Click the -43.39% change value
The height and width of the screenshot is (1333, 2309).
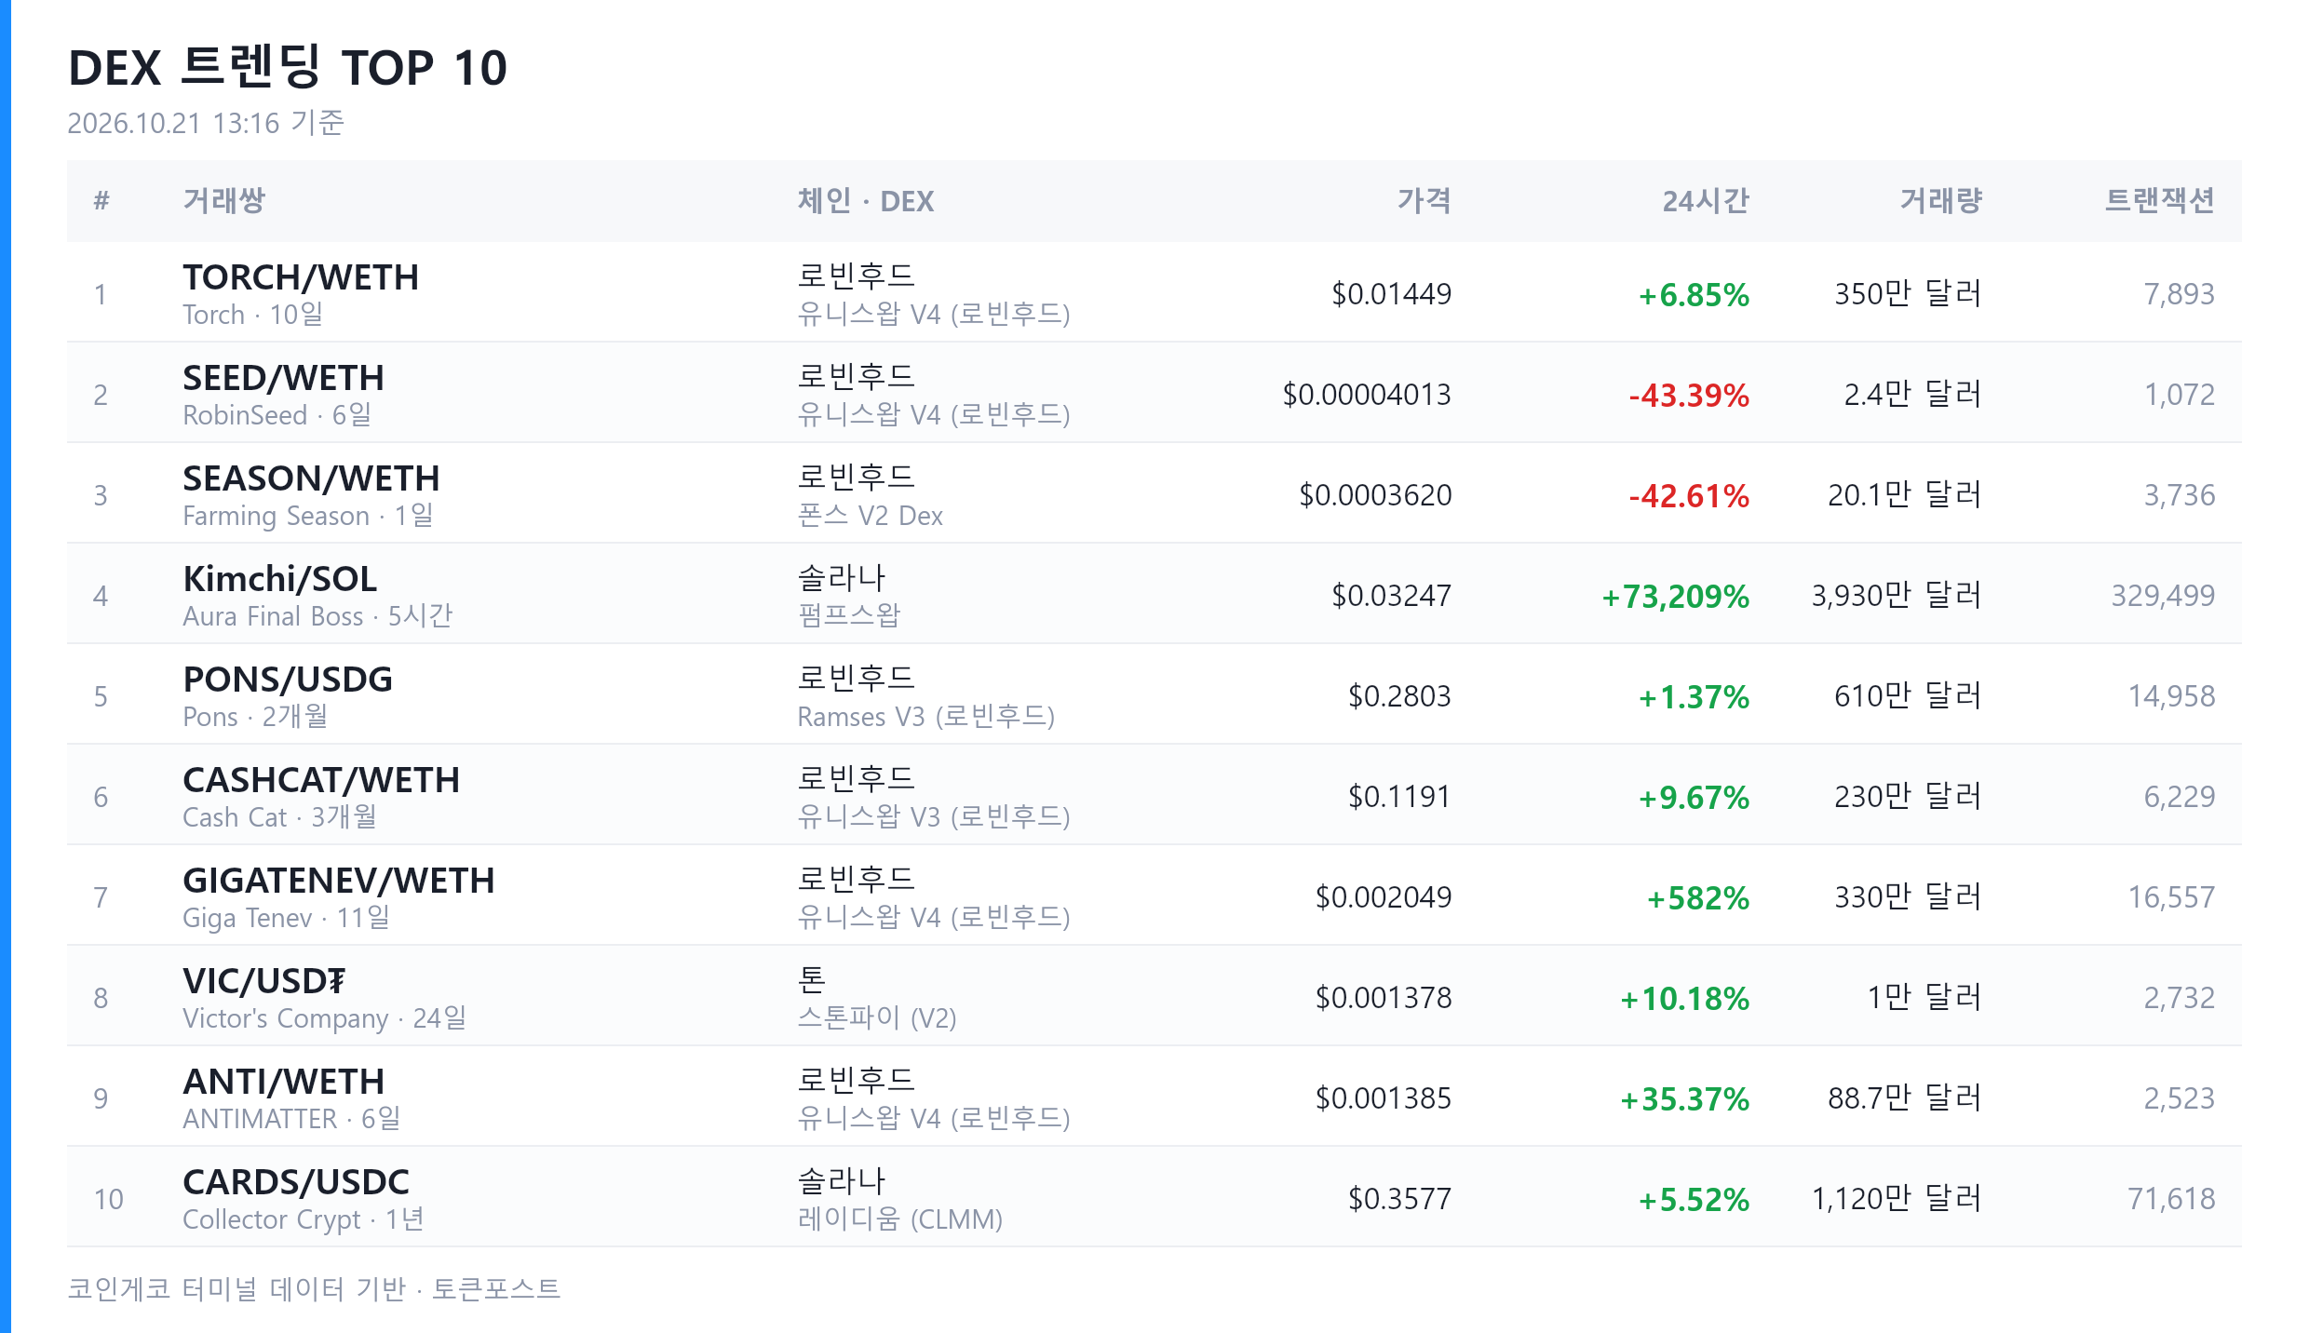point(1689,396)
